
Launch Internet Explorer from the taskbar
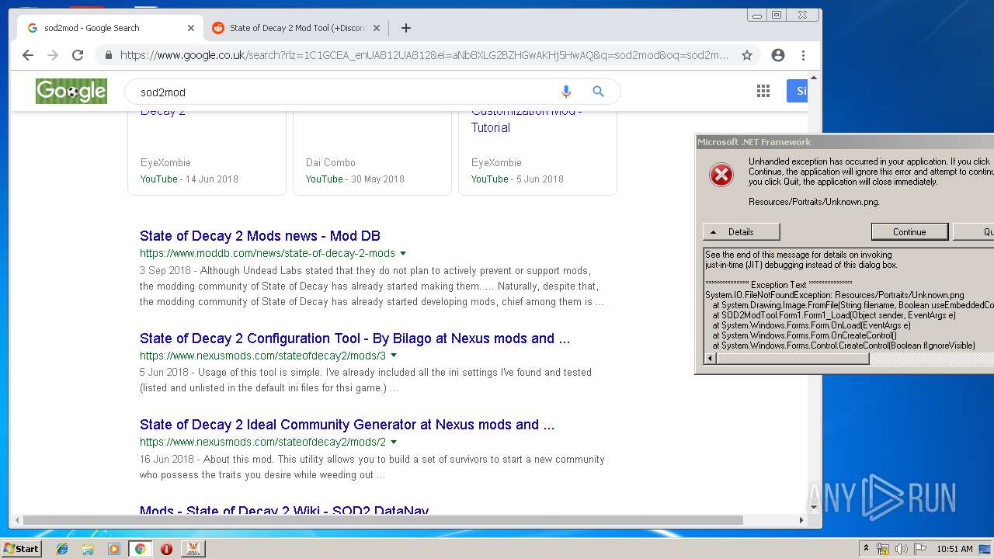click(x=62, y=549)
